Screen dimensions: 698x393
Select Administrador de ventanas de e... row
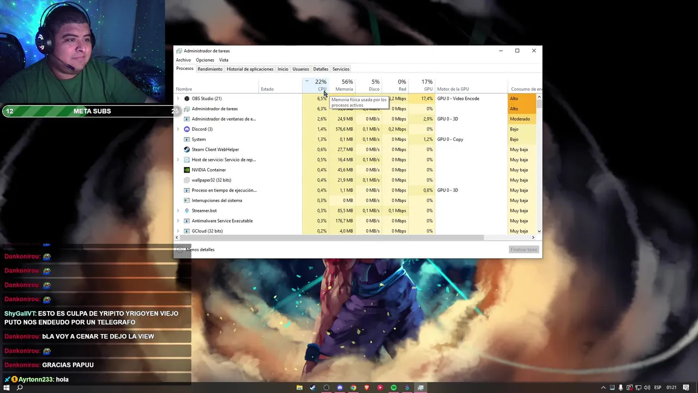(355, 119)
